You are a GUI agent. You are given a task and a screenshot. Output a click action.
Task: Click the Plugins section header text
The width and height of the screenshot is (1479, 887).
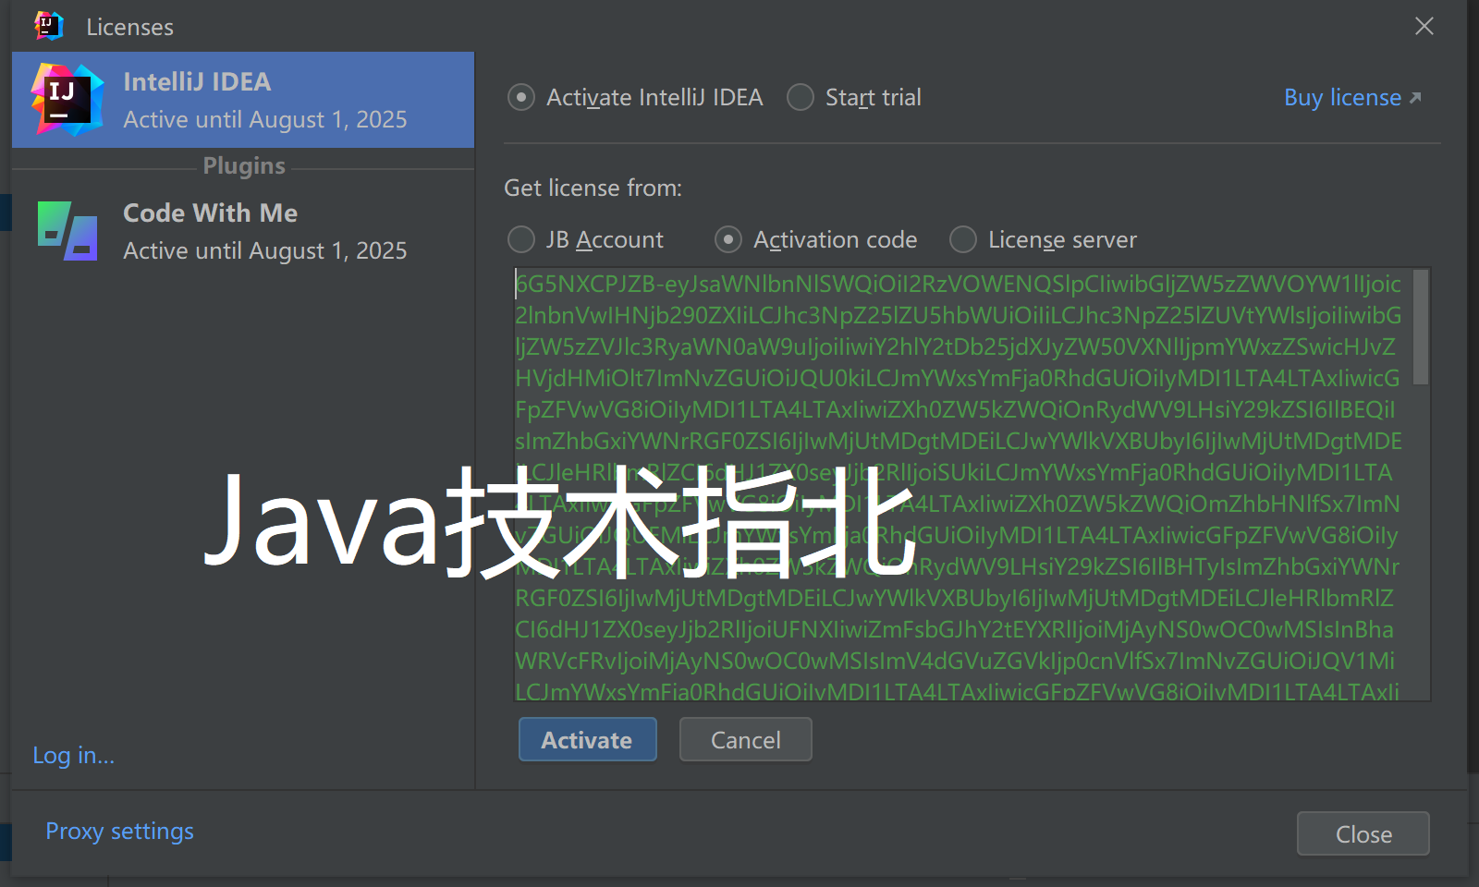244,165
